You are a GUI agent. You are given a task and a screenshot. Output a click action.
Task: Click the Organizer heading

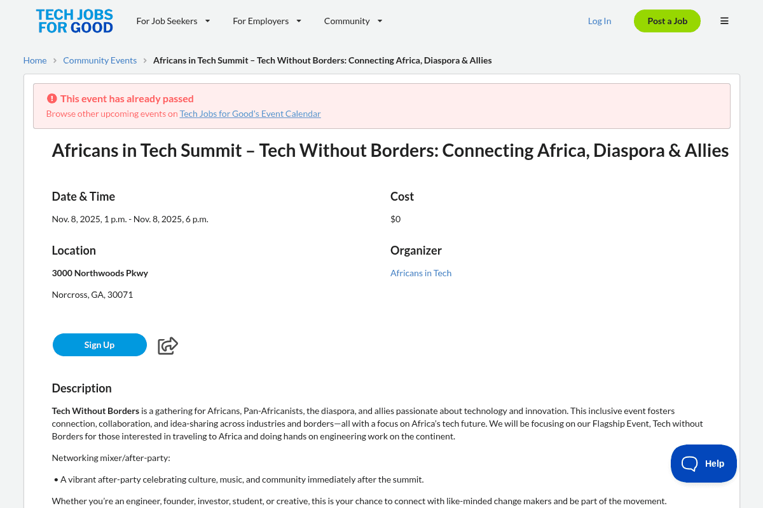coord(416,250)
